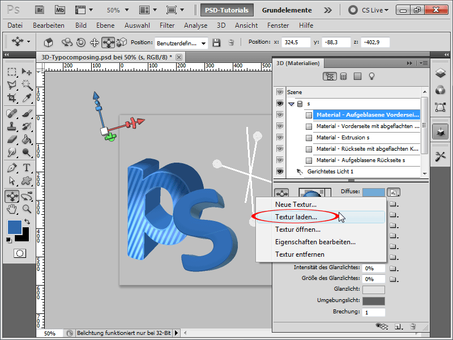Select the Clone Stamp tool
The width and height of the screenshot is (453, 340).
[12, 126]
